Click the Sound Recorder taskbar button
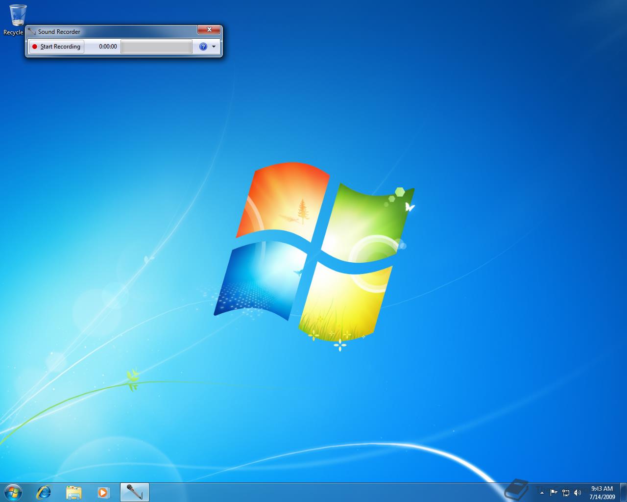 click(x=134, y=492)
